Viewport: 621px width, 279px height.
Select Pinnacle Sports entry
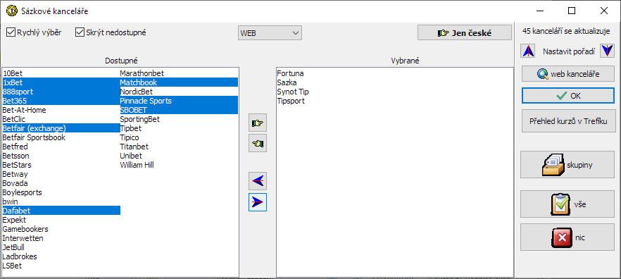[179, 101]
